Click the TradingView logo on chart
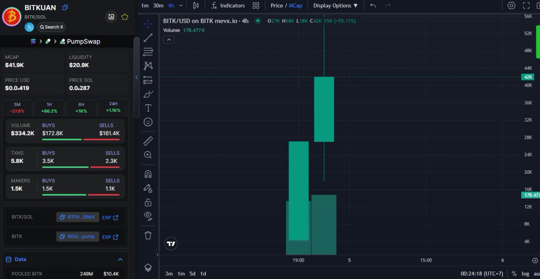540x279 pixels. pos(171,244)
